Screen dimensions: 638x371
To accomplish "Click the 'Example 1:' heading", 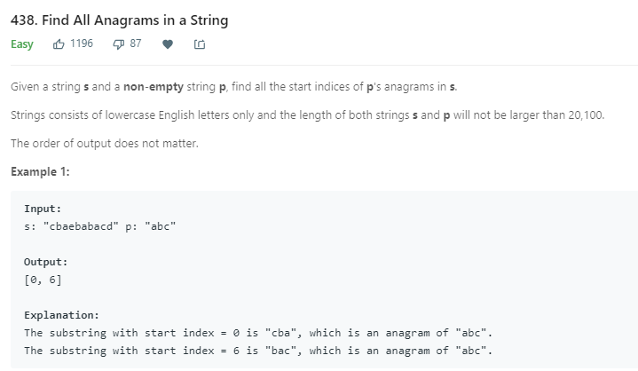I will 40,171.
